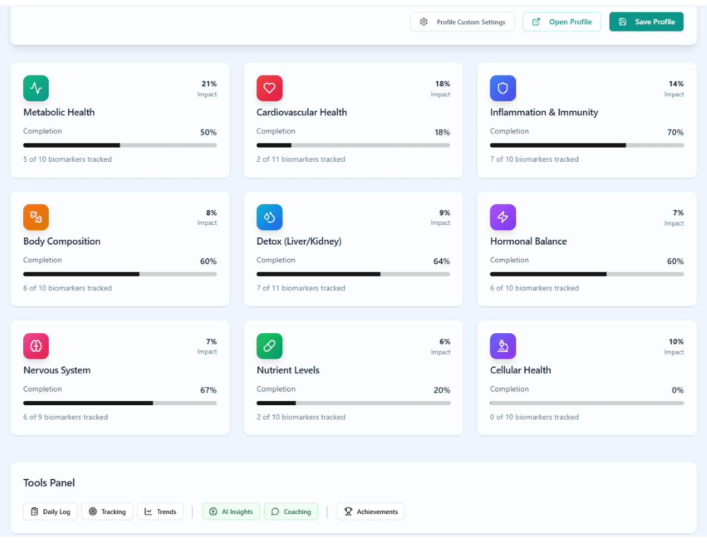Screen dimensions: 707x548
Task: Open Profile Custom Settings
Action: [462, 21]
